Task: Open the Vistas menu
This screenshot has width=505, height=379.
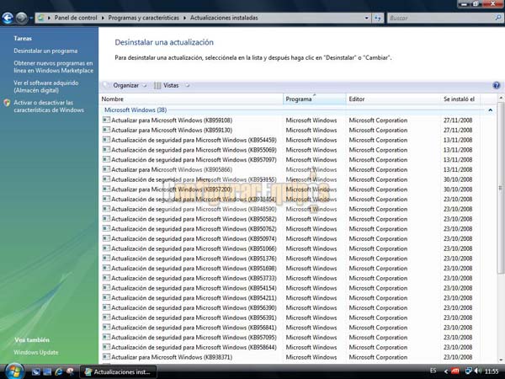Action: click(171, 85)
